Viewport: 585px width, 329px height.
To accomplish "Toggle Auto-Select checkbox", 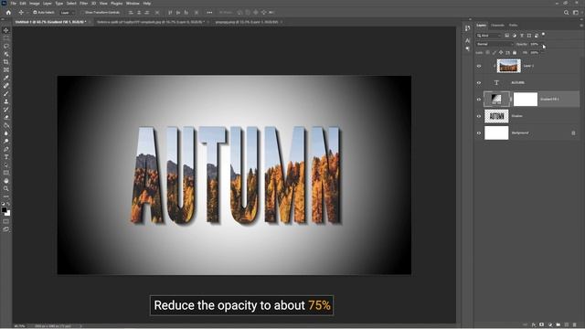I will (x=35, y=12).
